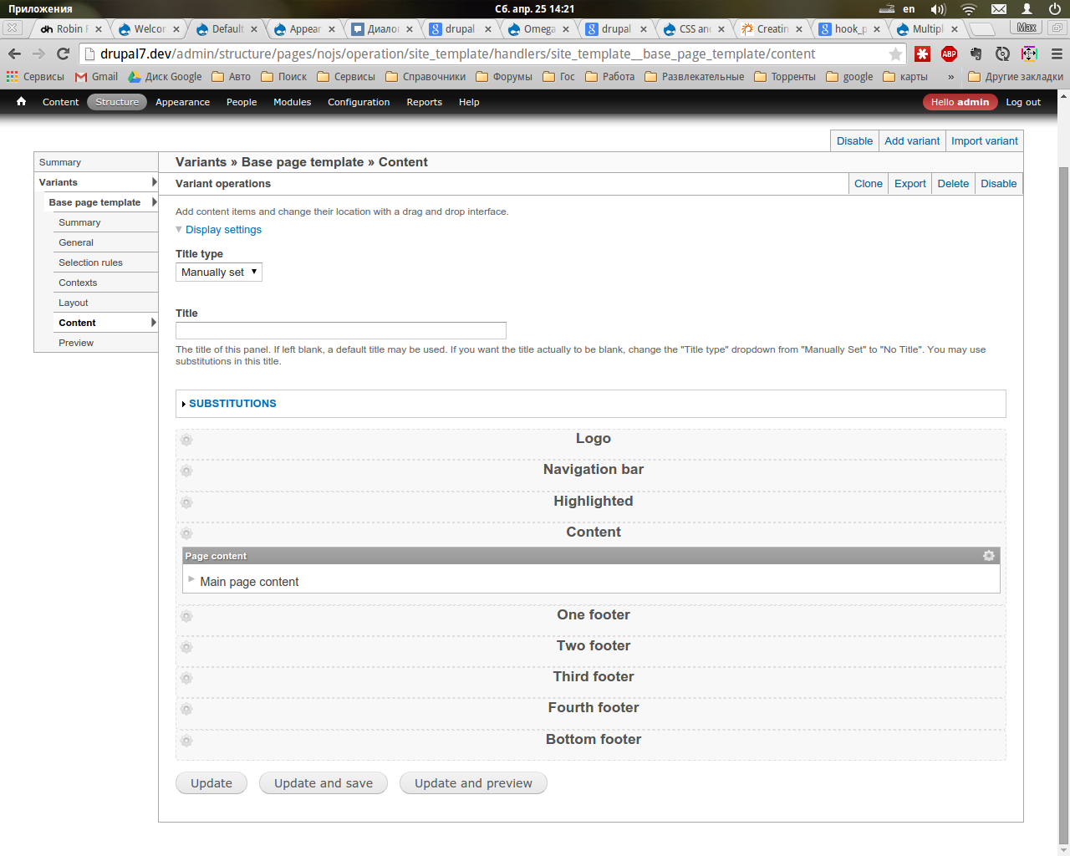The image size is (1070, 856).
Task: Click the gear icon for Bottom footer region
Action: point(186,741)
